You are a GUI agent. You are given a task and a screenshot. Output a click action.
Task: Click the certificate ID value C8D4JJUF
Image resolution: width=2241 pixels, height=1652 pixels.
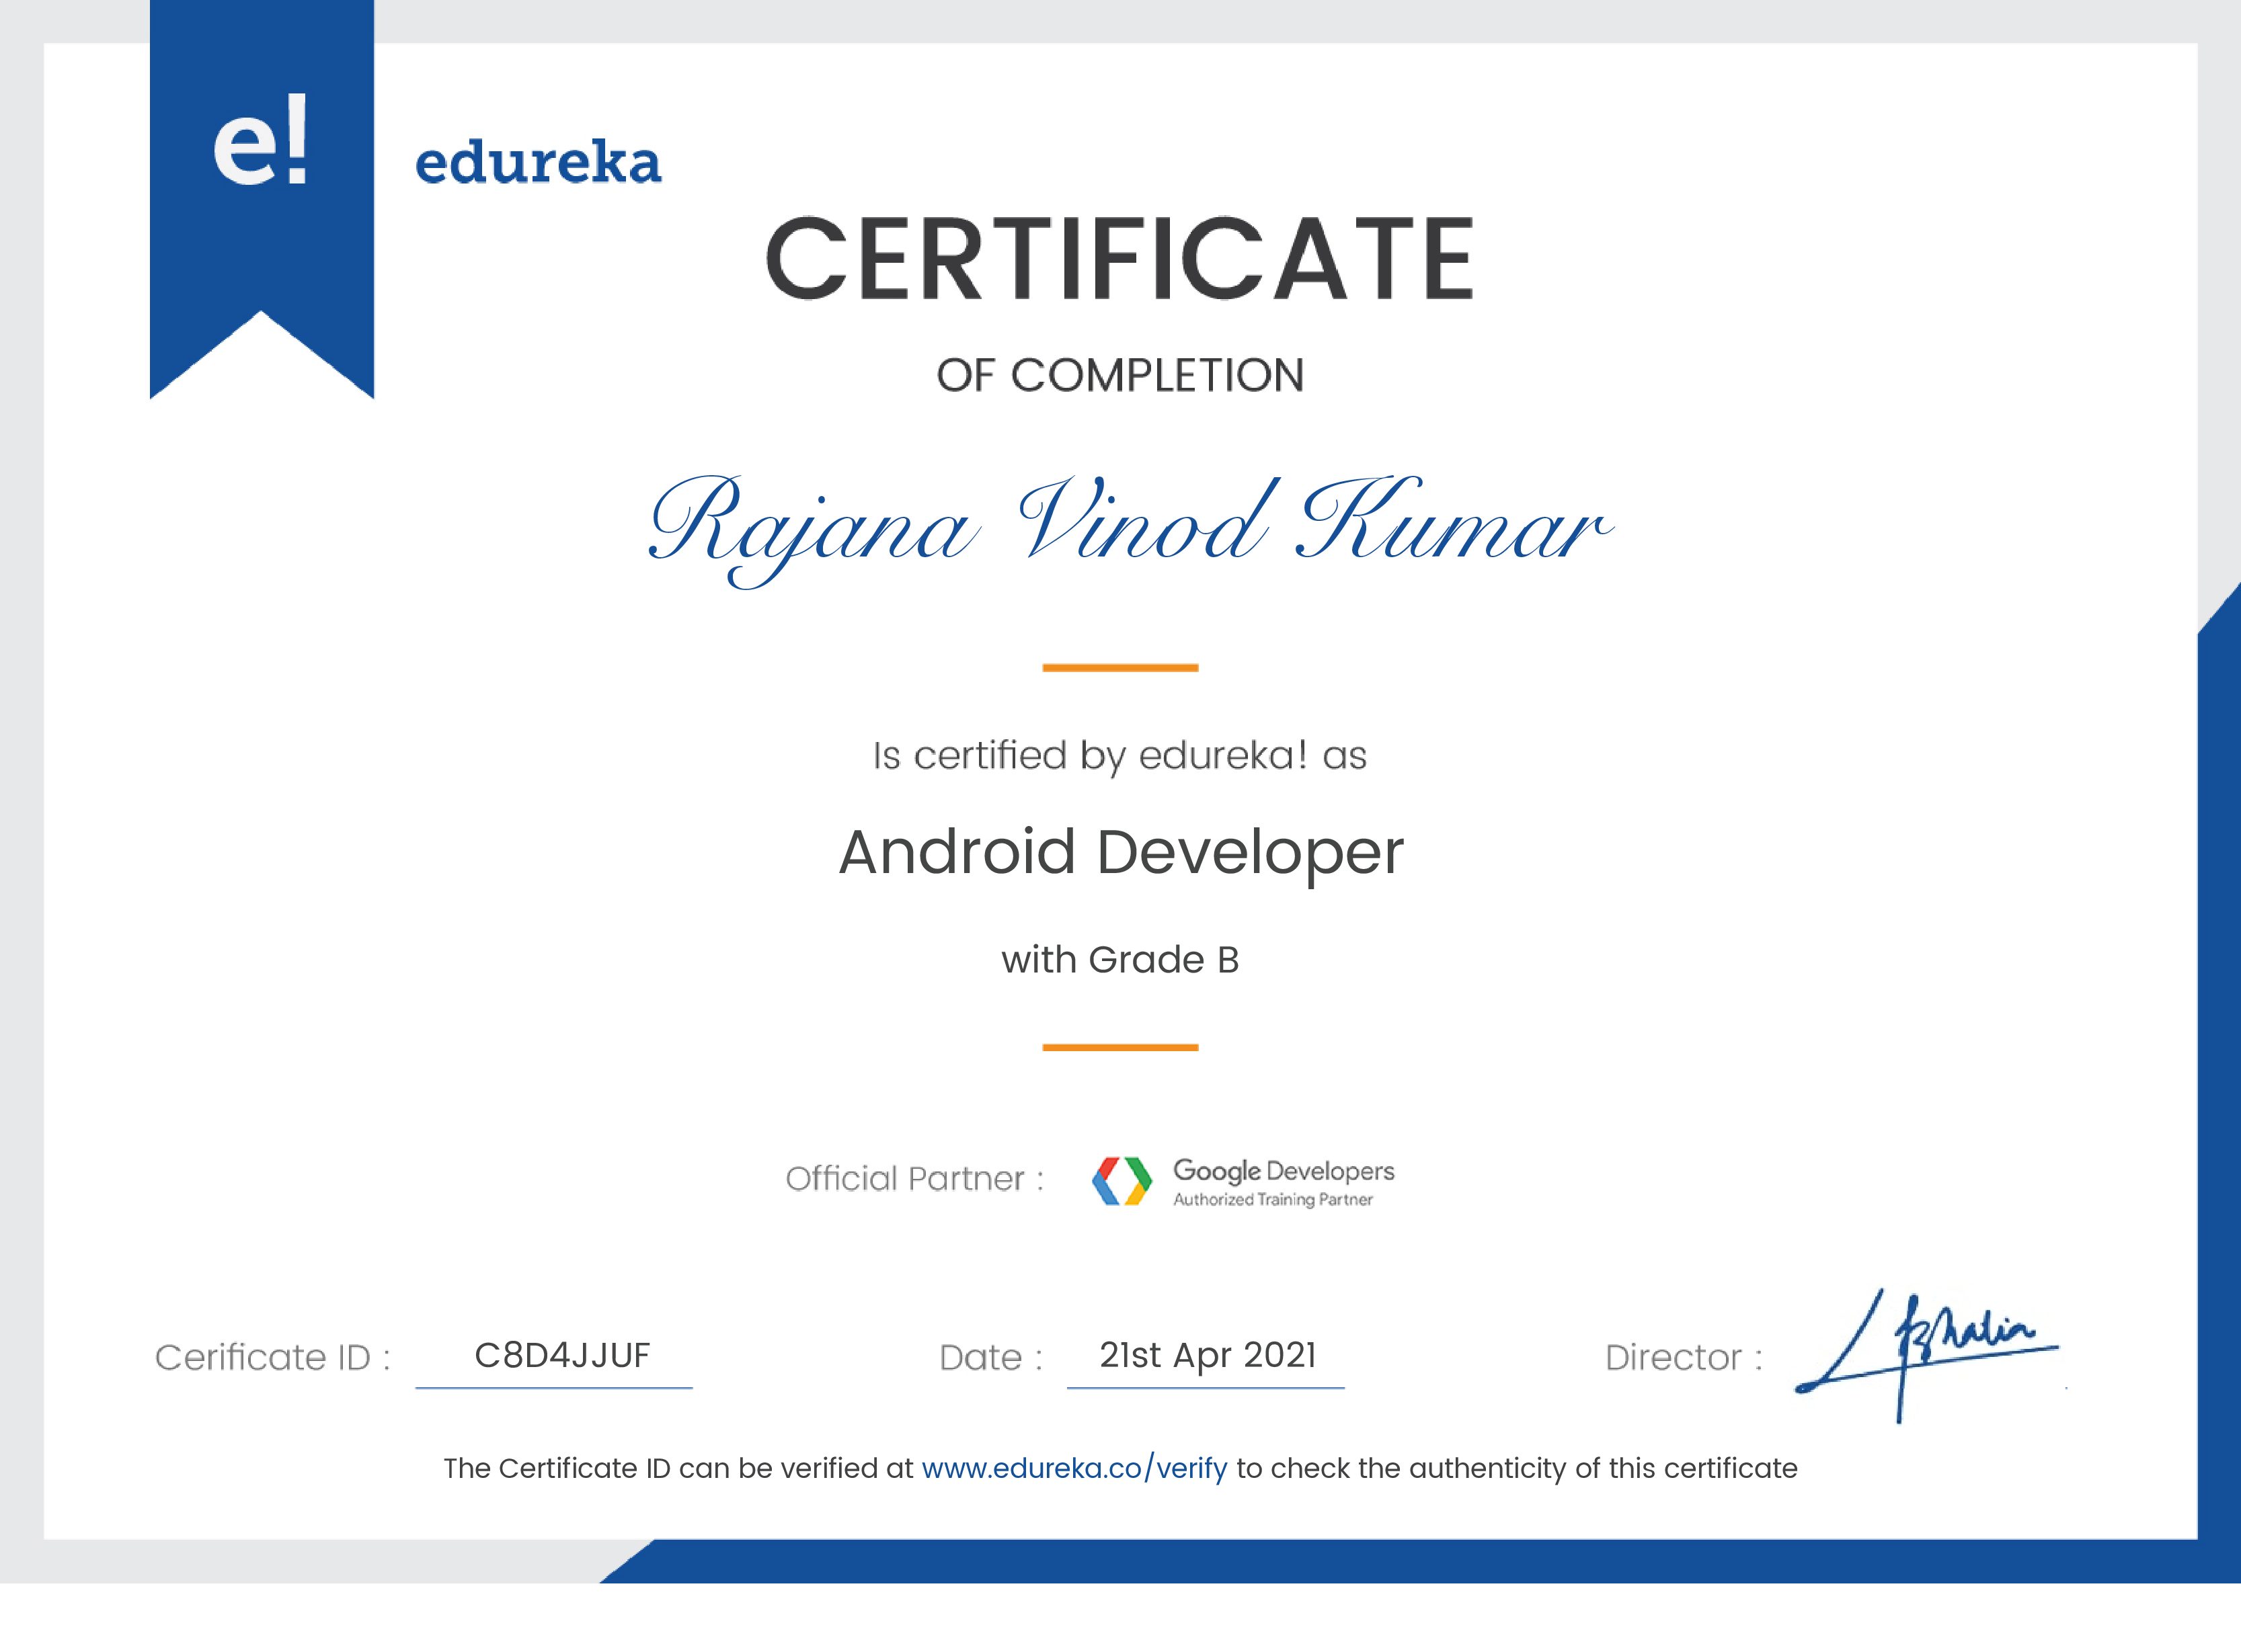coord(562,1356)
